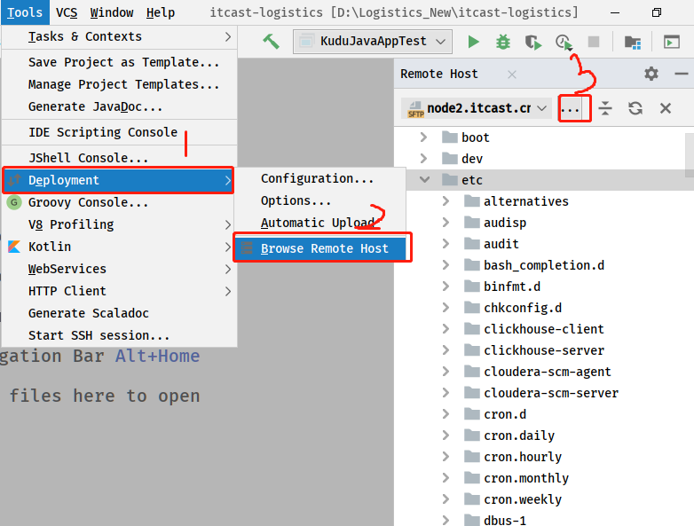The height and width of the screenshot is (526, 694).
Task: Hide the Remote Host panel using minimize dash
Action: coord(682,74)
